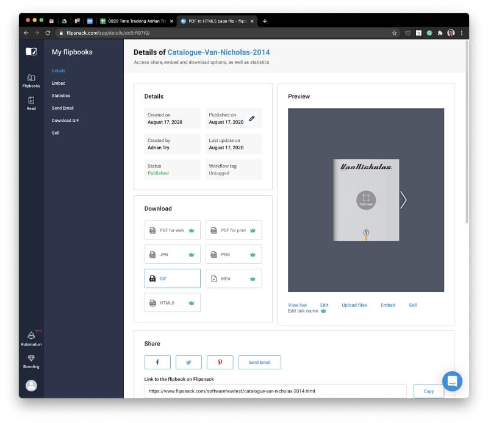Click the Sell link under preview

click(x=412, y=305)
